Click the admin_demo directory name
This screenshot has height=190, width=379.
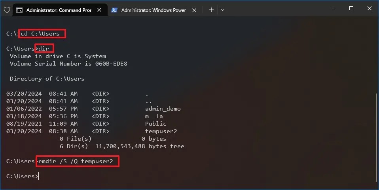click(x=163, y=109)
